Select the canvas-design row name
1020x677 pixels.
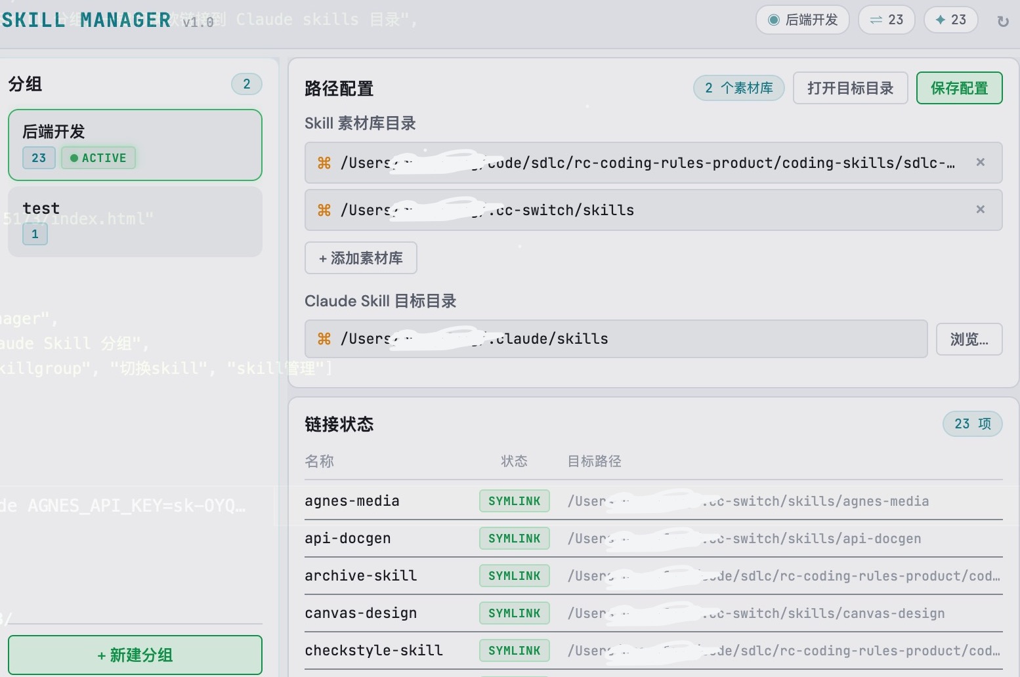coord(361,613)
